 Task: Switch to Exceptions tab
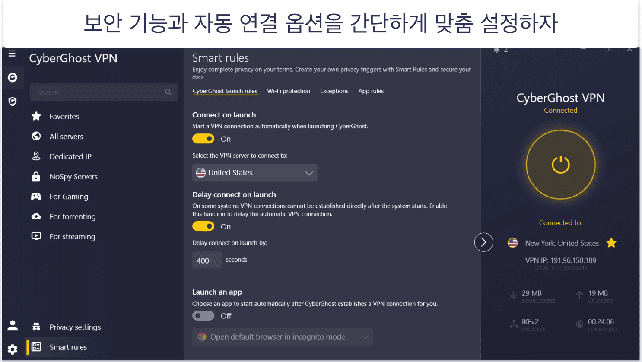[334, 91]
